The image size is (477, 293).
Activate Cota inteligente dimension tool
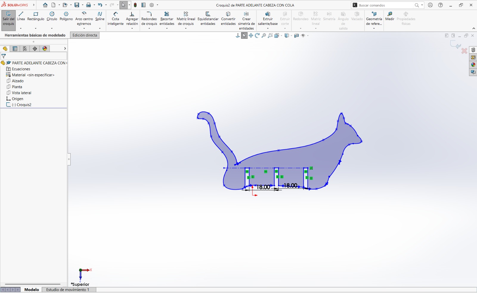point(116,19)
